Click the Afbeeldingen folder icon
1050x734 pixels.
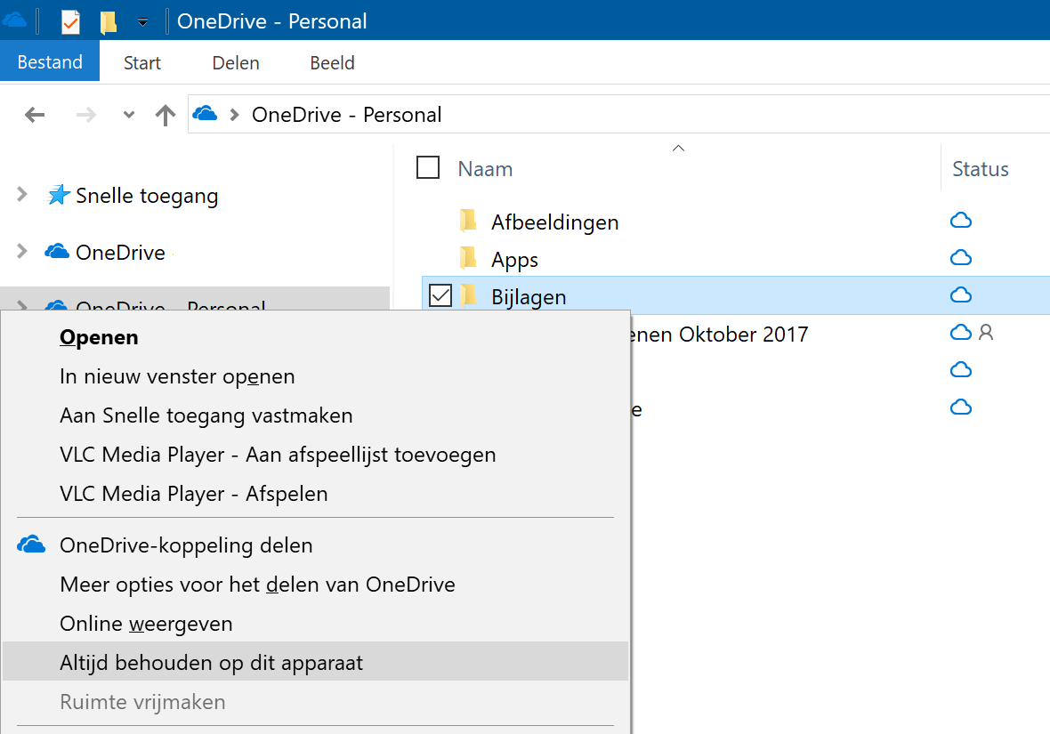pos(468,221)
